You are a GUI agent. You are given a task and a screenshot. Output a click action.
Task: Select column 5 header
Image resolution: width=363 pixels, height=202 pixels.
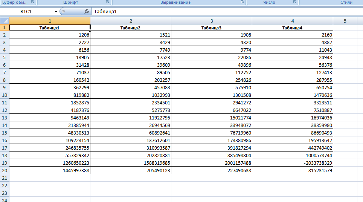point(345,21)
